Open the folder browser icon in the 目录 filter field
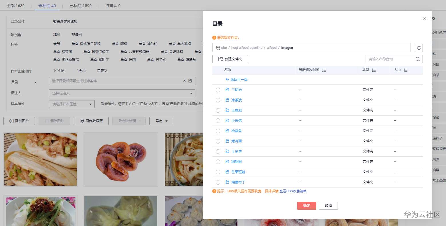 tap(190, 81)
